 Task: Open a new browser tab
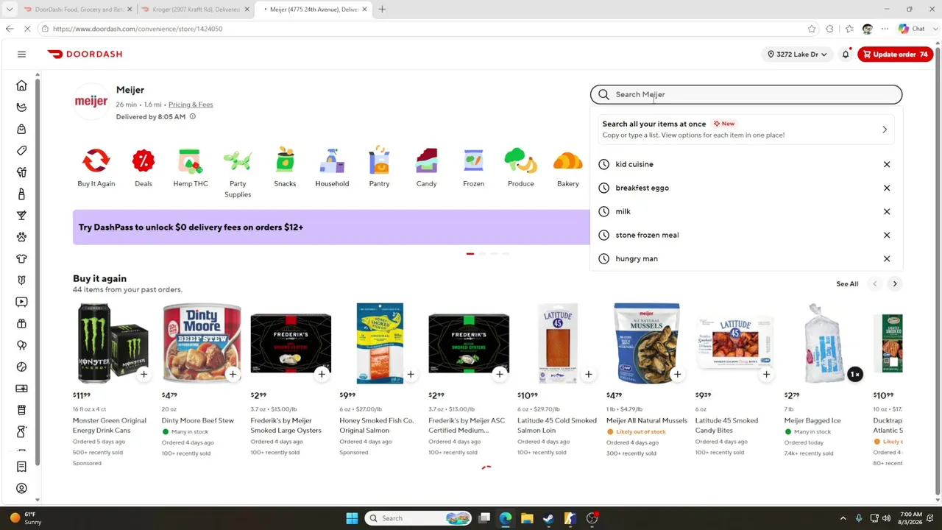(x=382, y=10)
